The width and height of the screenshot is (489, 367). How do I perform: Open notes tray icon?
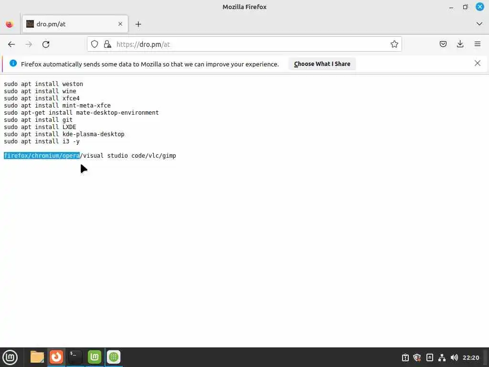click(429, 357)
